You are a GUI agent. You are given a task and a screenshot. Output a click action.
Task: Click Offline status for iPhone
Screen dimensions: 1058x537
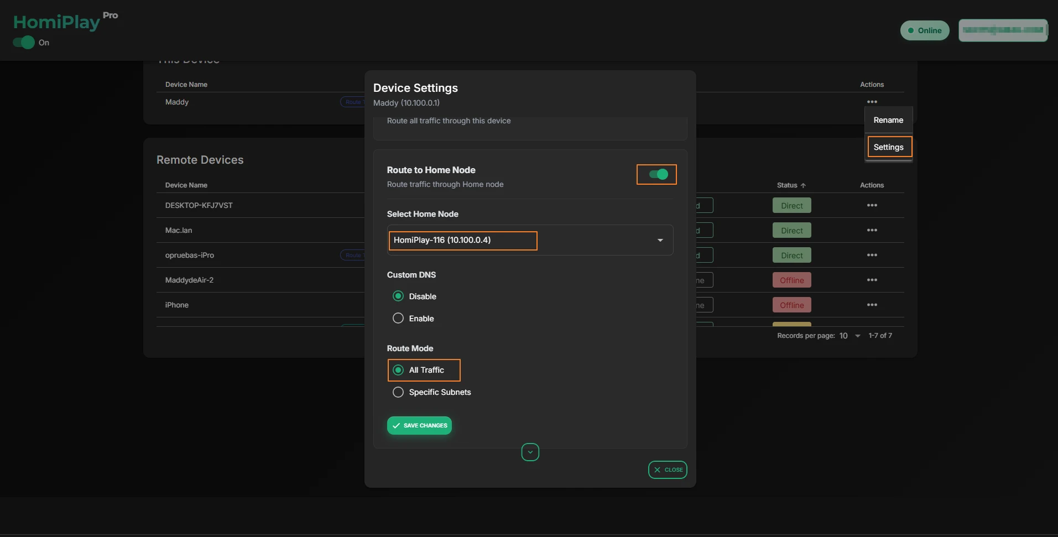pos(791,305)
